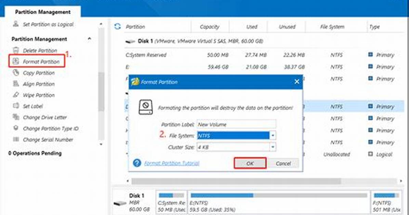Viewport: 409px width, 215px height.
Task: Click the Partition Label input field
Action: click(x=236, y=124)
